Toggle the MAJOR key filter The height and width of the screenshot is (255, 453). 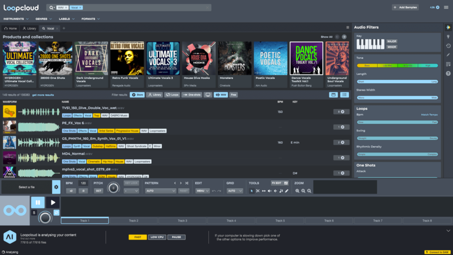[x=392, y=41]
